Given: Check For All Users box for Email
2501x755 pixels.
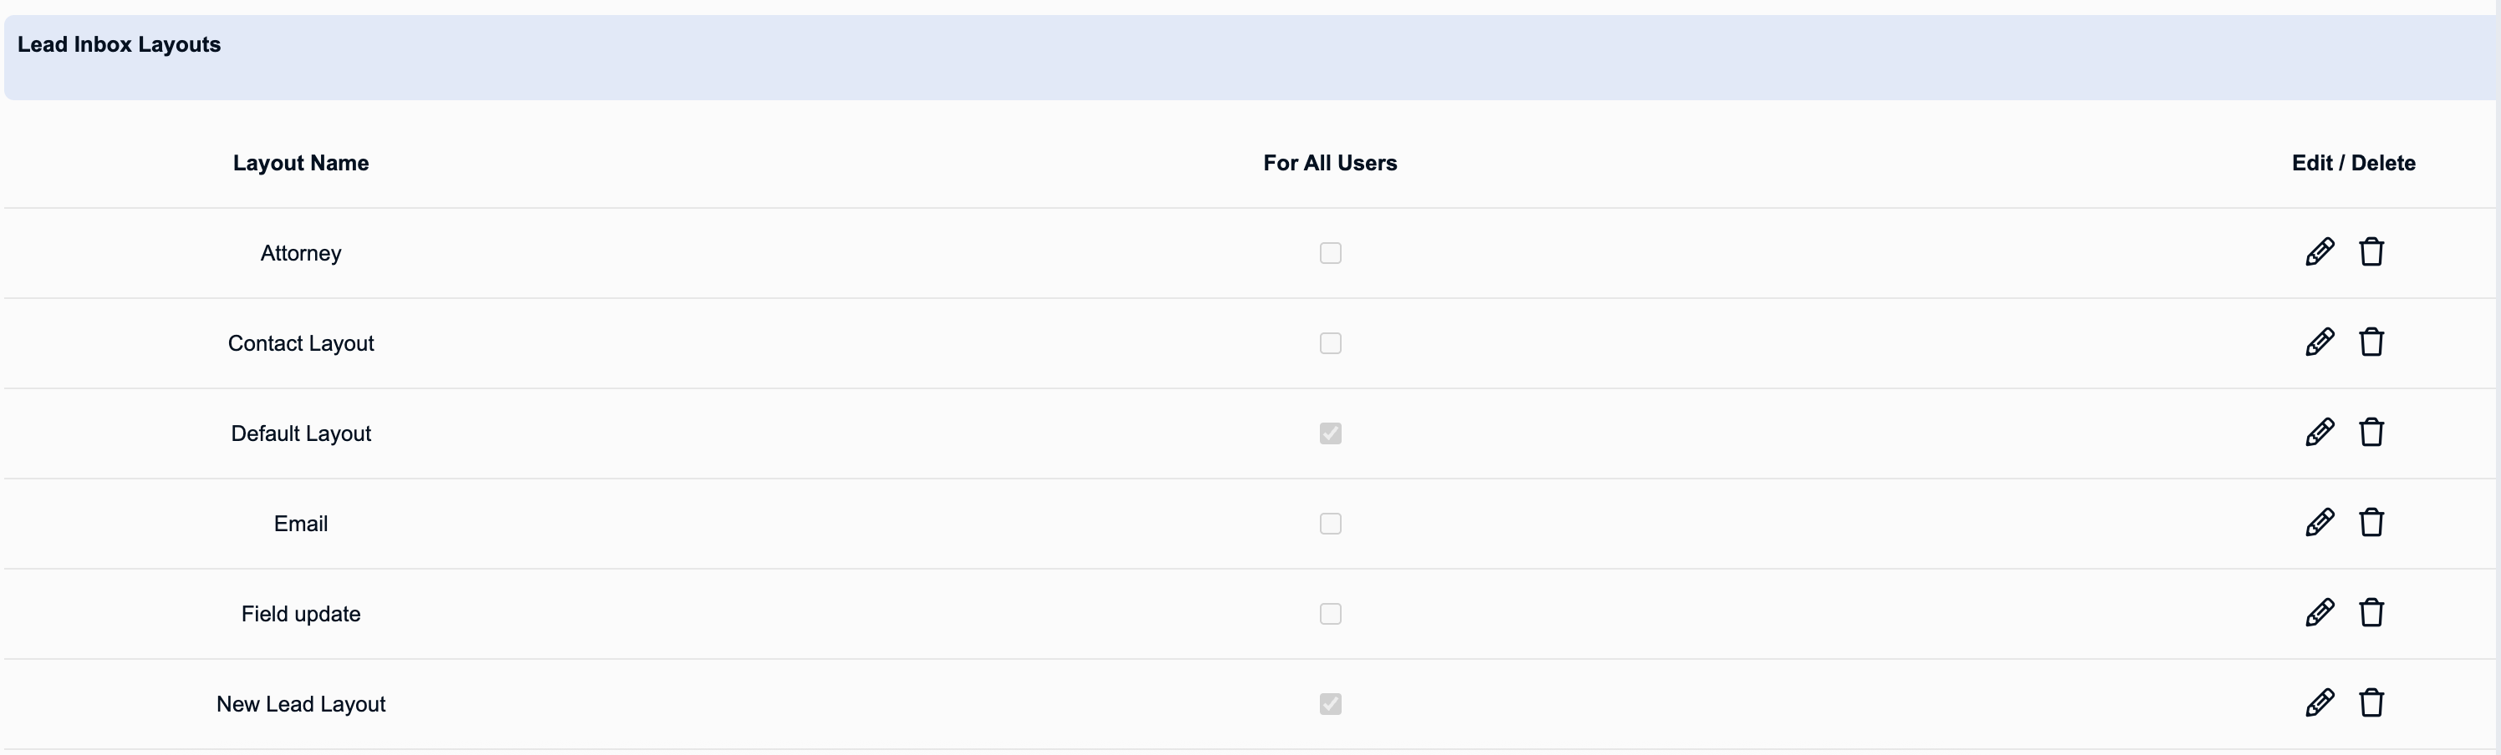Looking at the screenshot, I should click(1330, 524).
